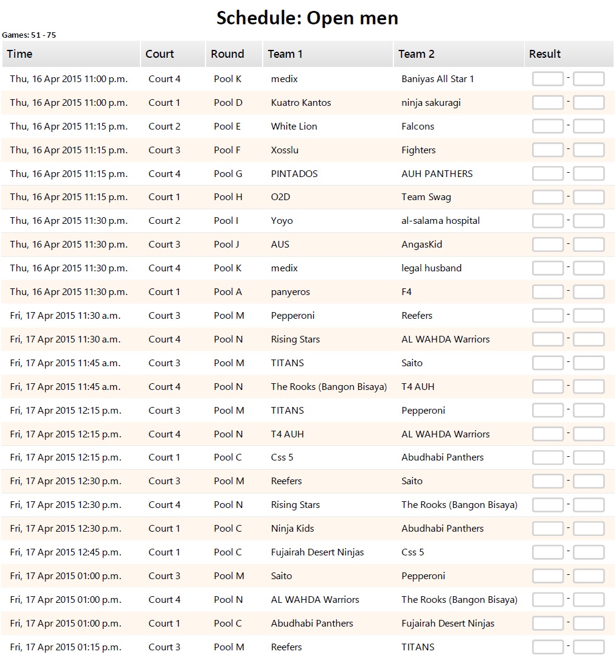616x671 pixels.
Task: Click panyeros score field versus F4
Action: point(548,292)
